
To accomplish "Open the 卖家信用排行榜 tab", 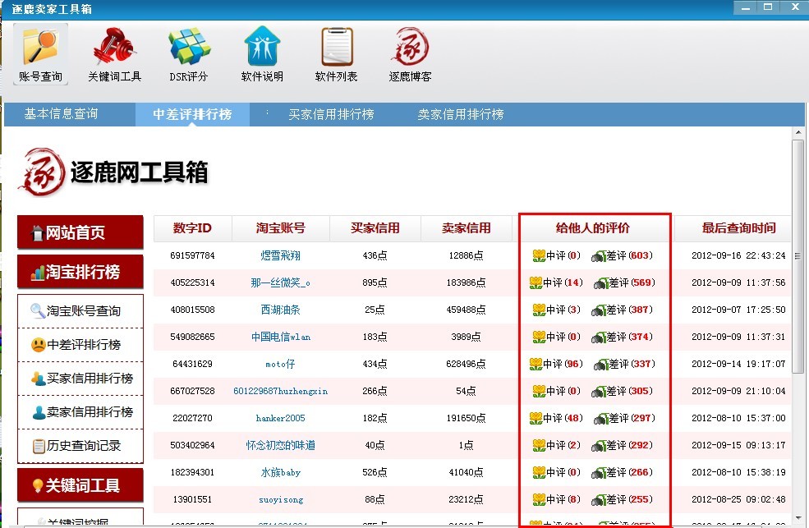I will tap(461, 114).
